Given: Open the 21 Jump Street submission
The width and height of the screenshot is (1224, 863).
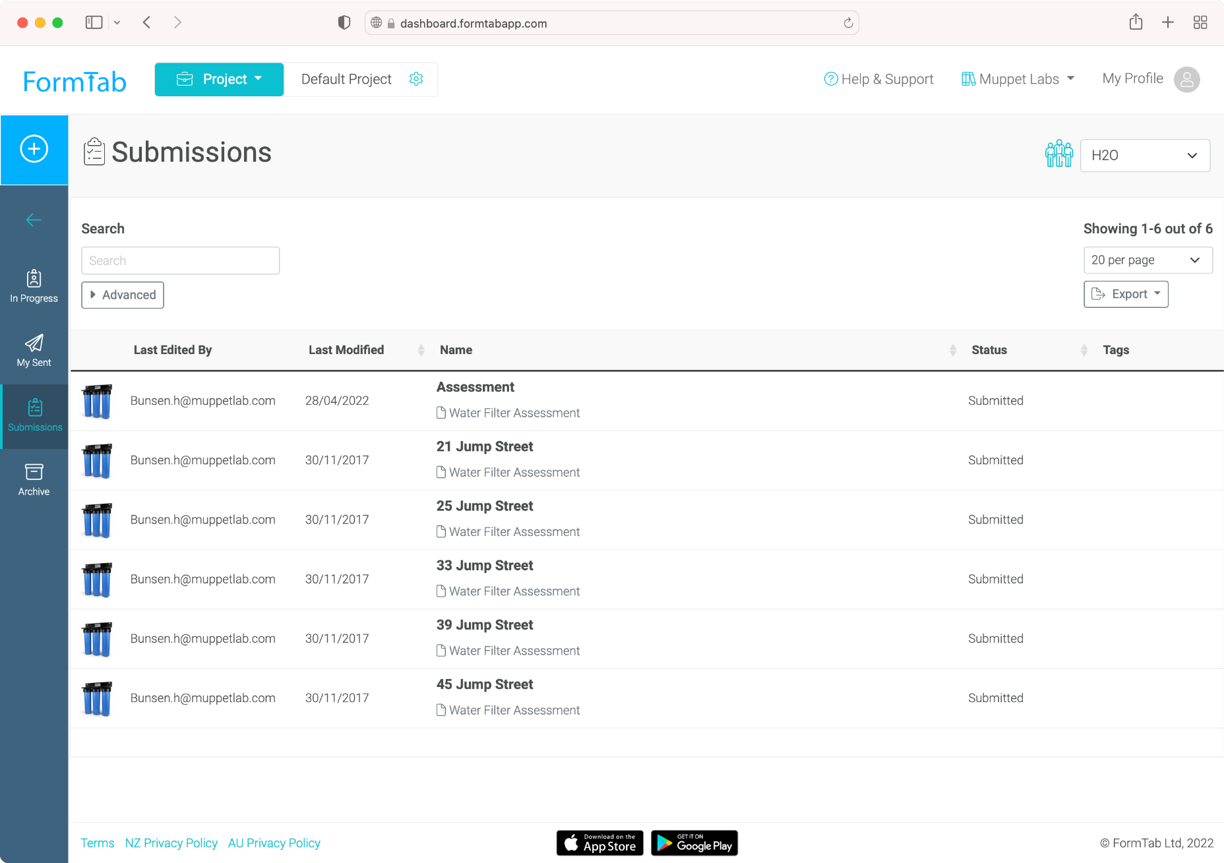Looking at the screenshot, I should (485, 446).
